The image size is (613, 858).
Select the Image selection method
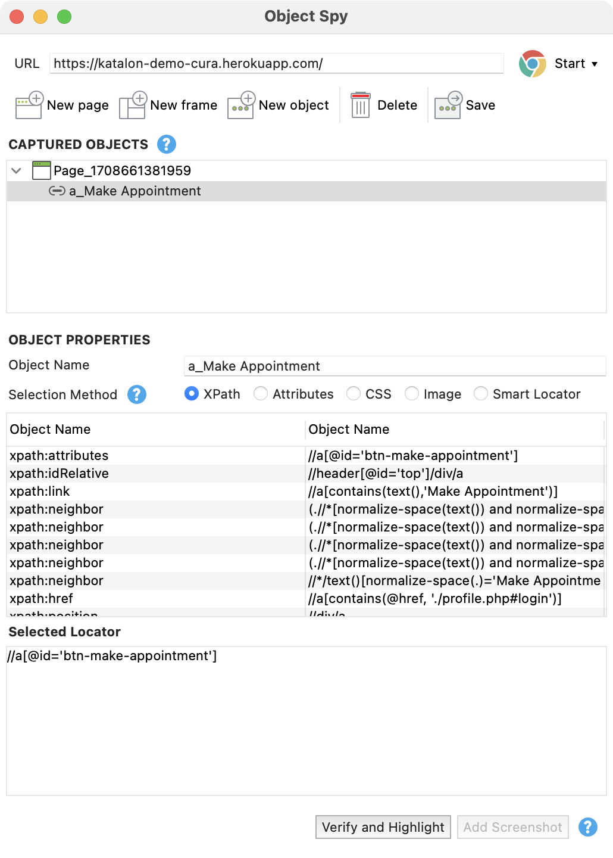412,394
